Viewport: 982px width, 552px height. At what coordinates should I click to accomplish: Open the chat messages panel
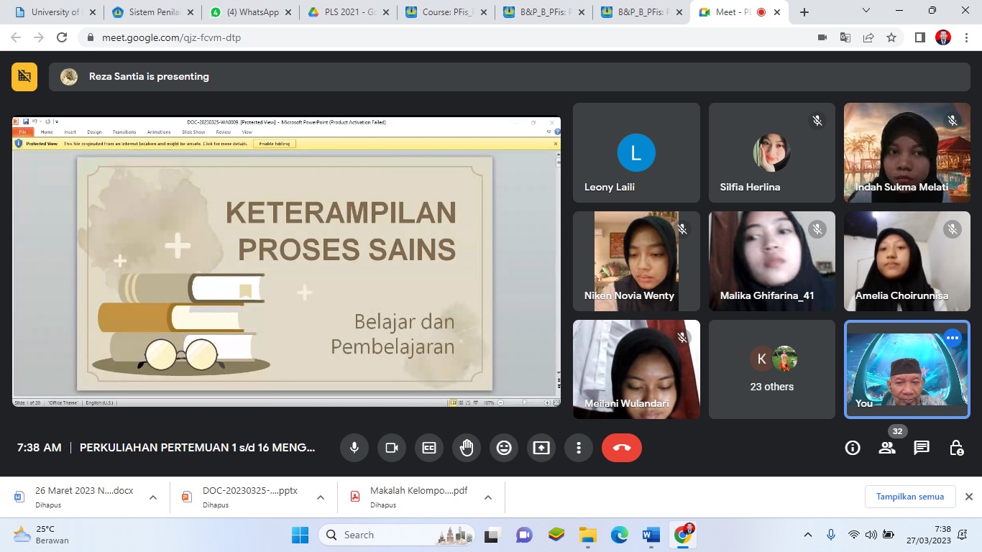pos(922,448)
